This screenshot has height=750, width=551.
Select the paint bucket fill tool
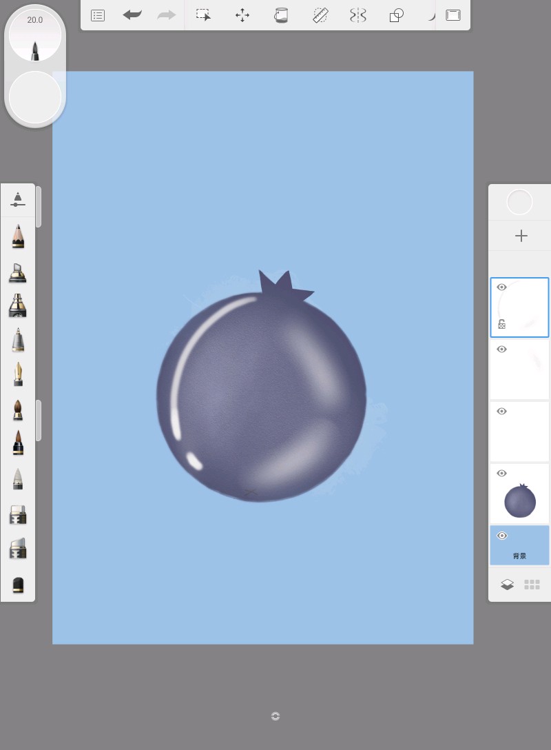pos(281,15)
